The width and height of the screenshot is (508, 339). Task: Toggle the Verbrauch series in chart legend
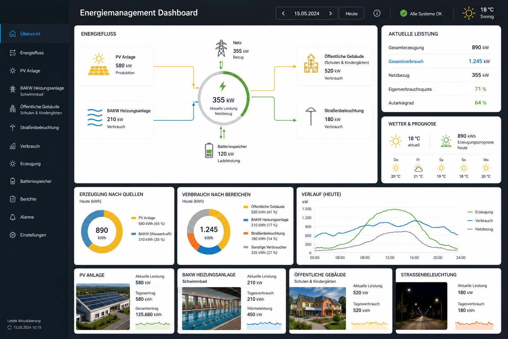(x=480, y=221)
